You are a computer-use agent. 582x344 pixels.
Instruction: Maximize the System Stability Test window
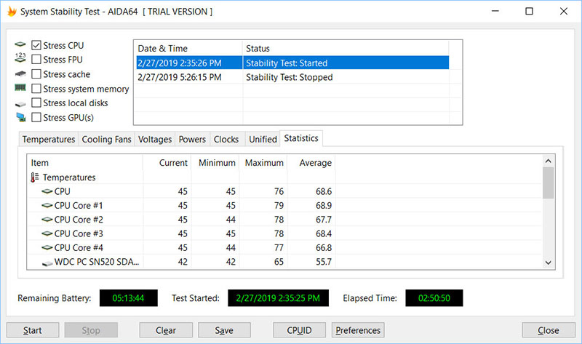pyautogui.click(x=529, y=11)
